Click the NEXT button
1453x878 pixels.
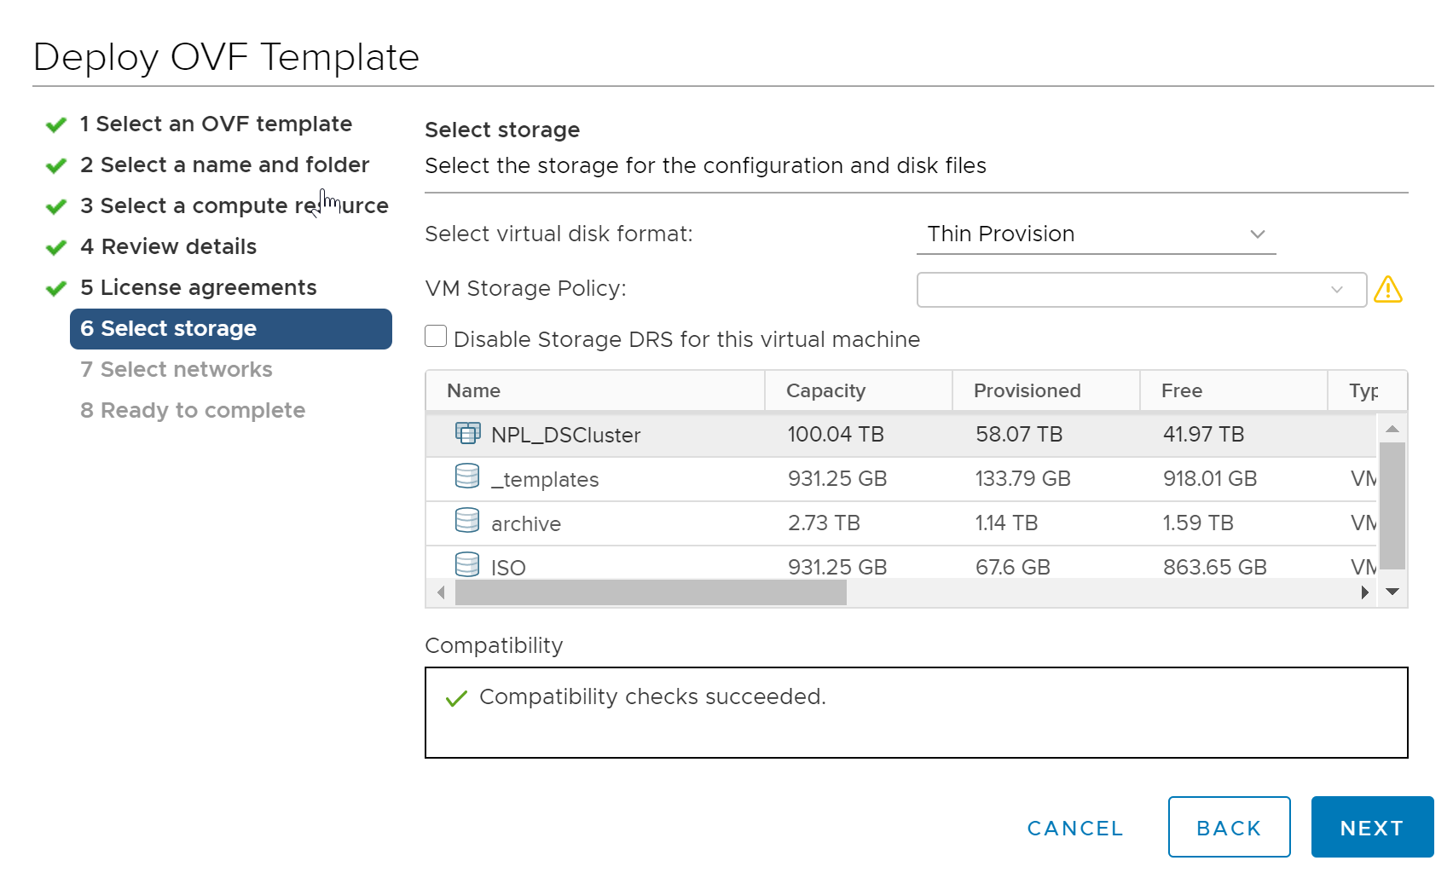click(x=1371, y=827)
